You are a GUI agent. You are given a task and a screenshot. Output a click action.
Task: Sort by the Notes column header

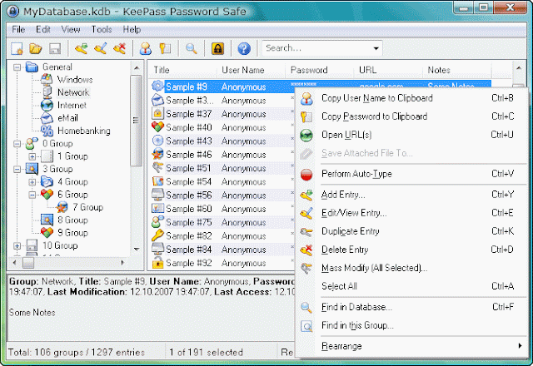point(457,70)
